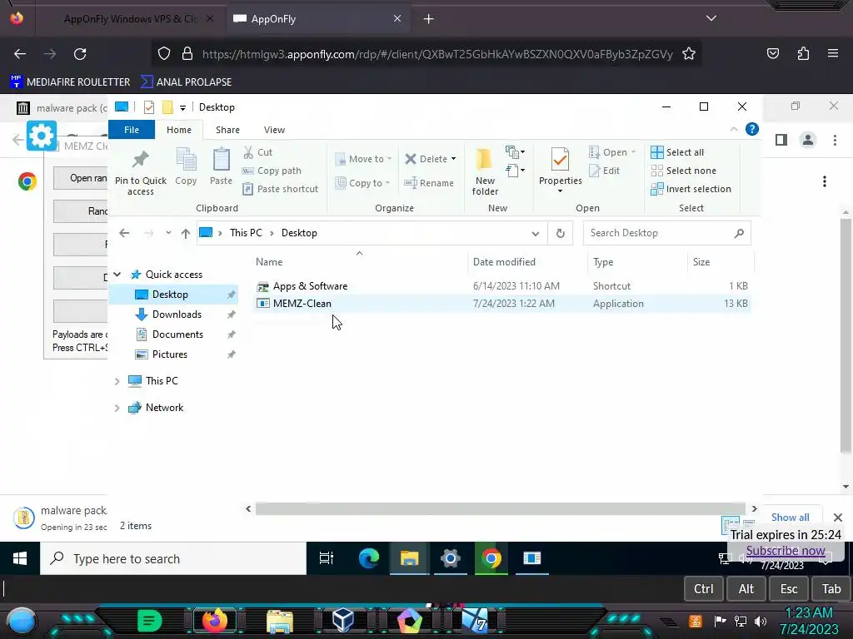Click the Search Desktop field
This screenshot has height=639, width=853.
(667, 233)
